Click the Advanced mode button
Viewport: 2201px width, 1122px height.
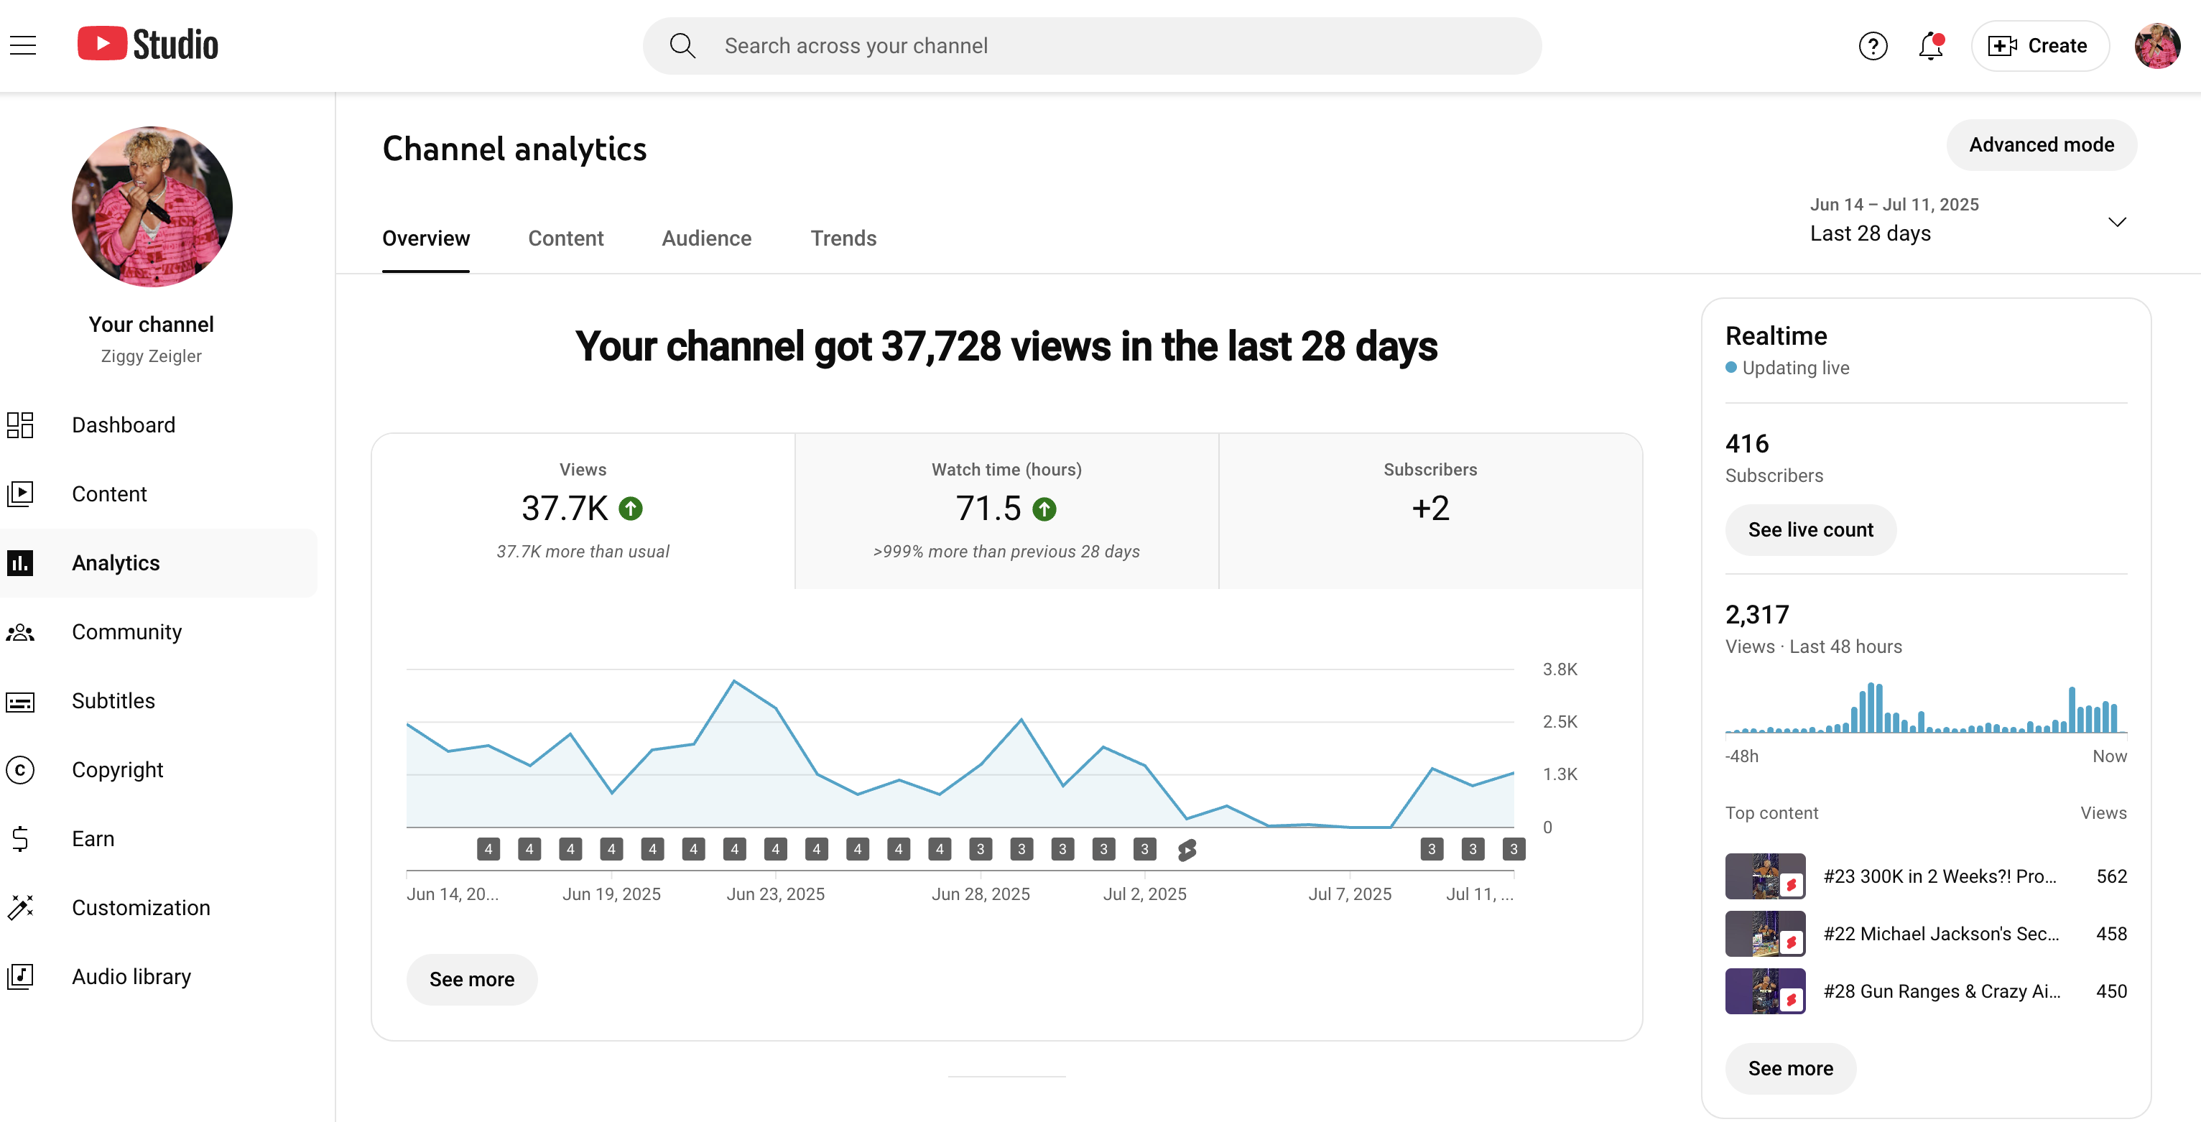click(2042, 145)
